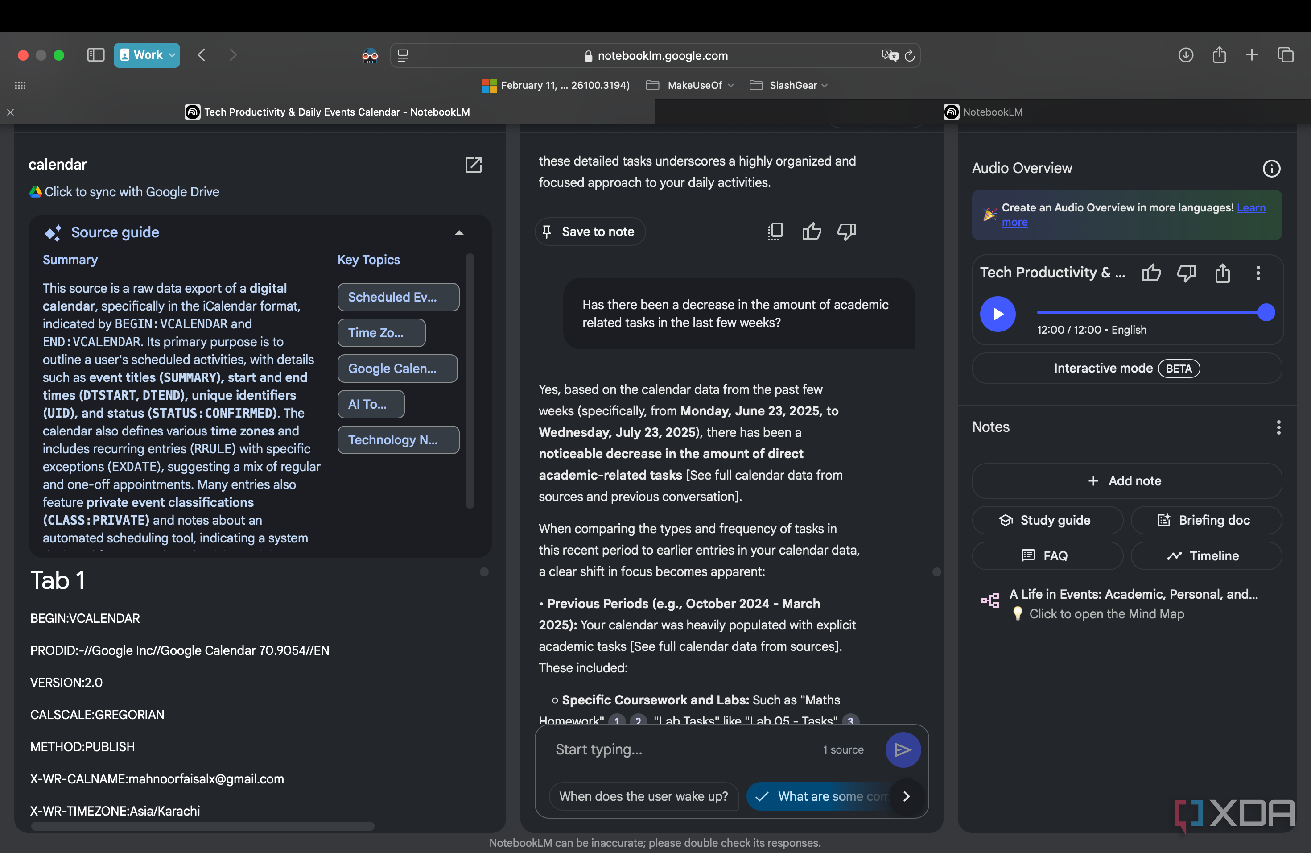Select the Technology N... key topic
The height and width of the screenshot is (853, 1311).
[x=398, y=440]
